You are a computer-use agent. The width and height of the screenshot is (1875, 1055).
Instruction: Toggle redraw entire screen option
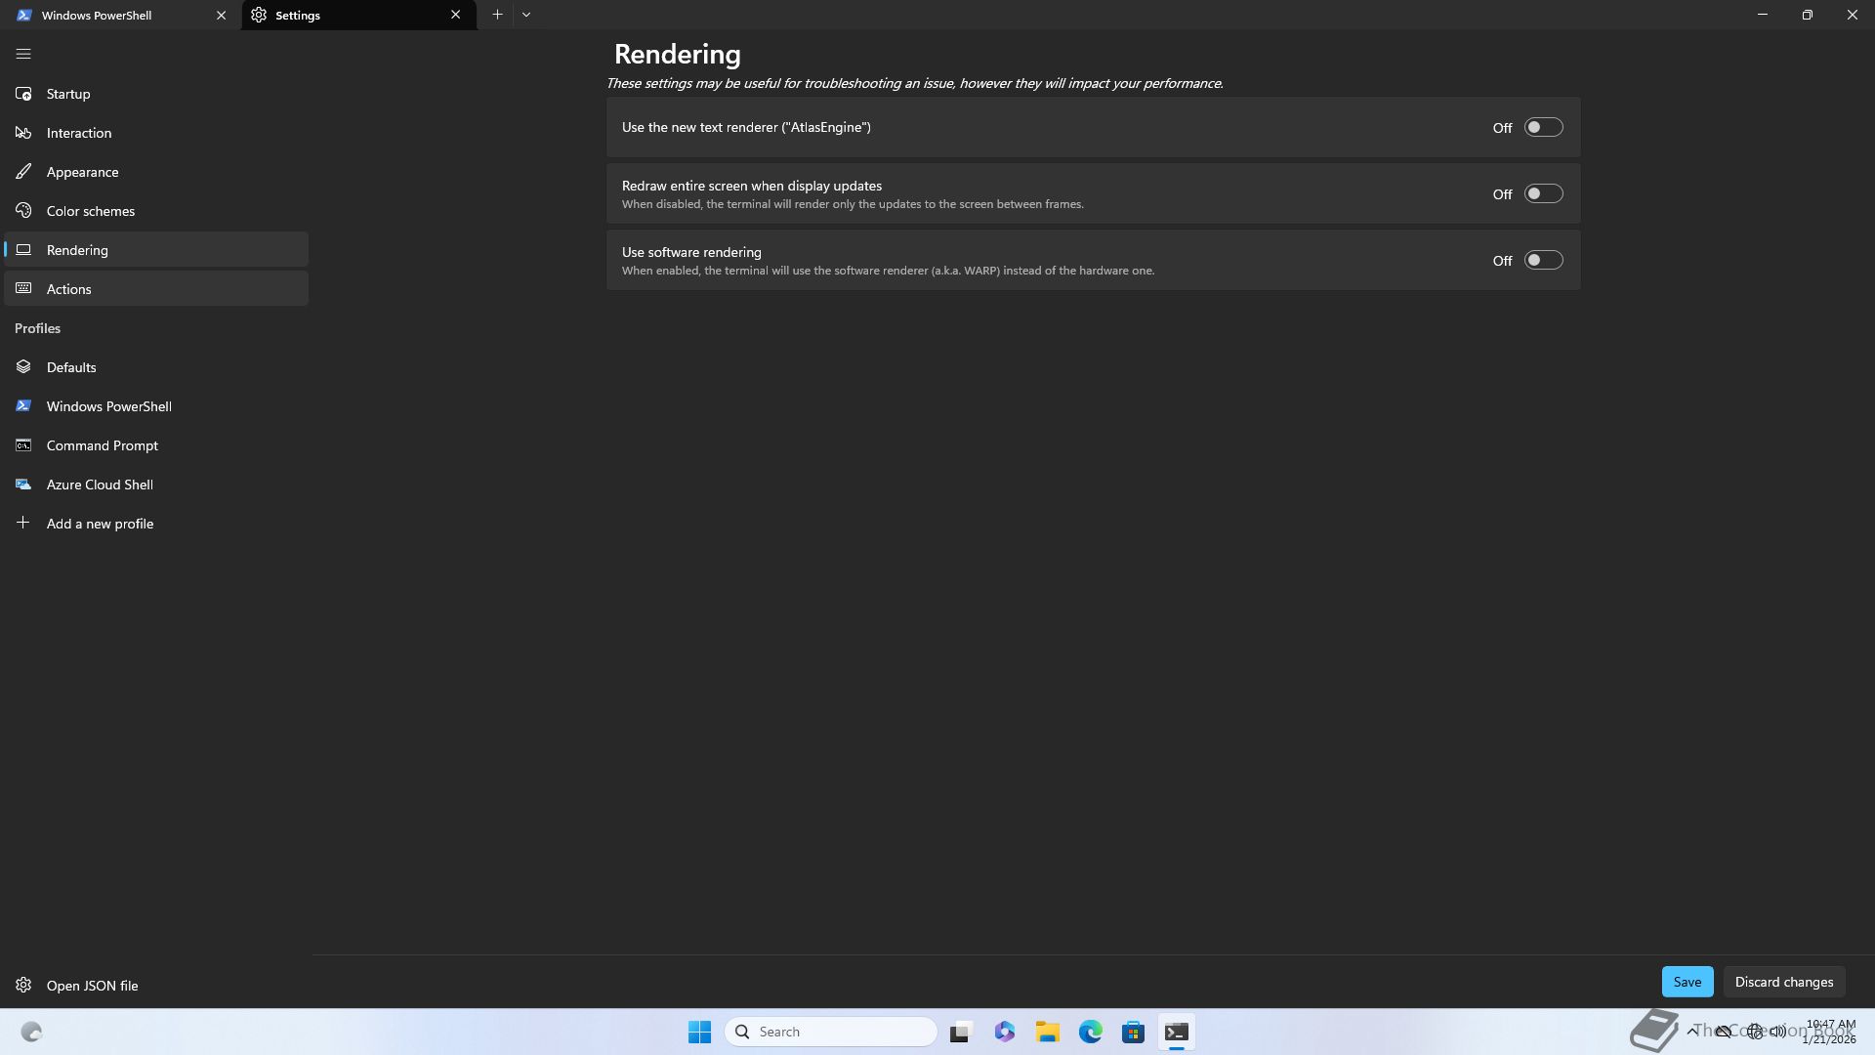1543,194
